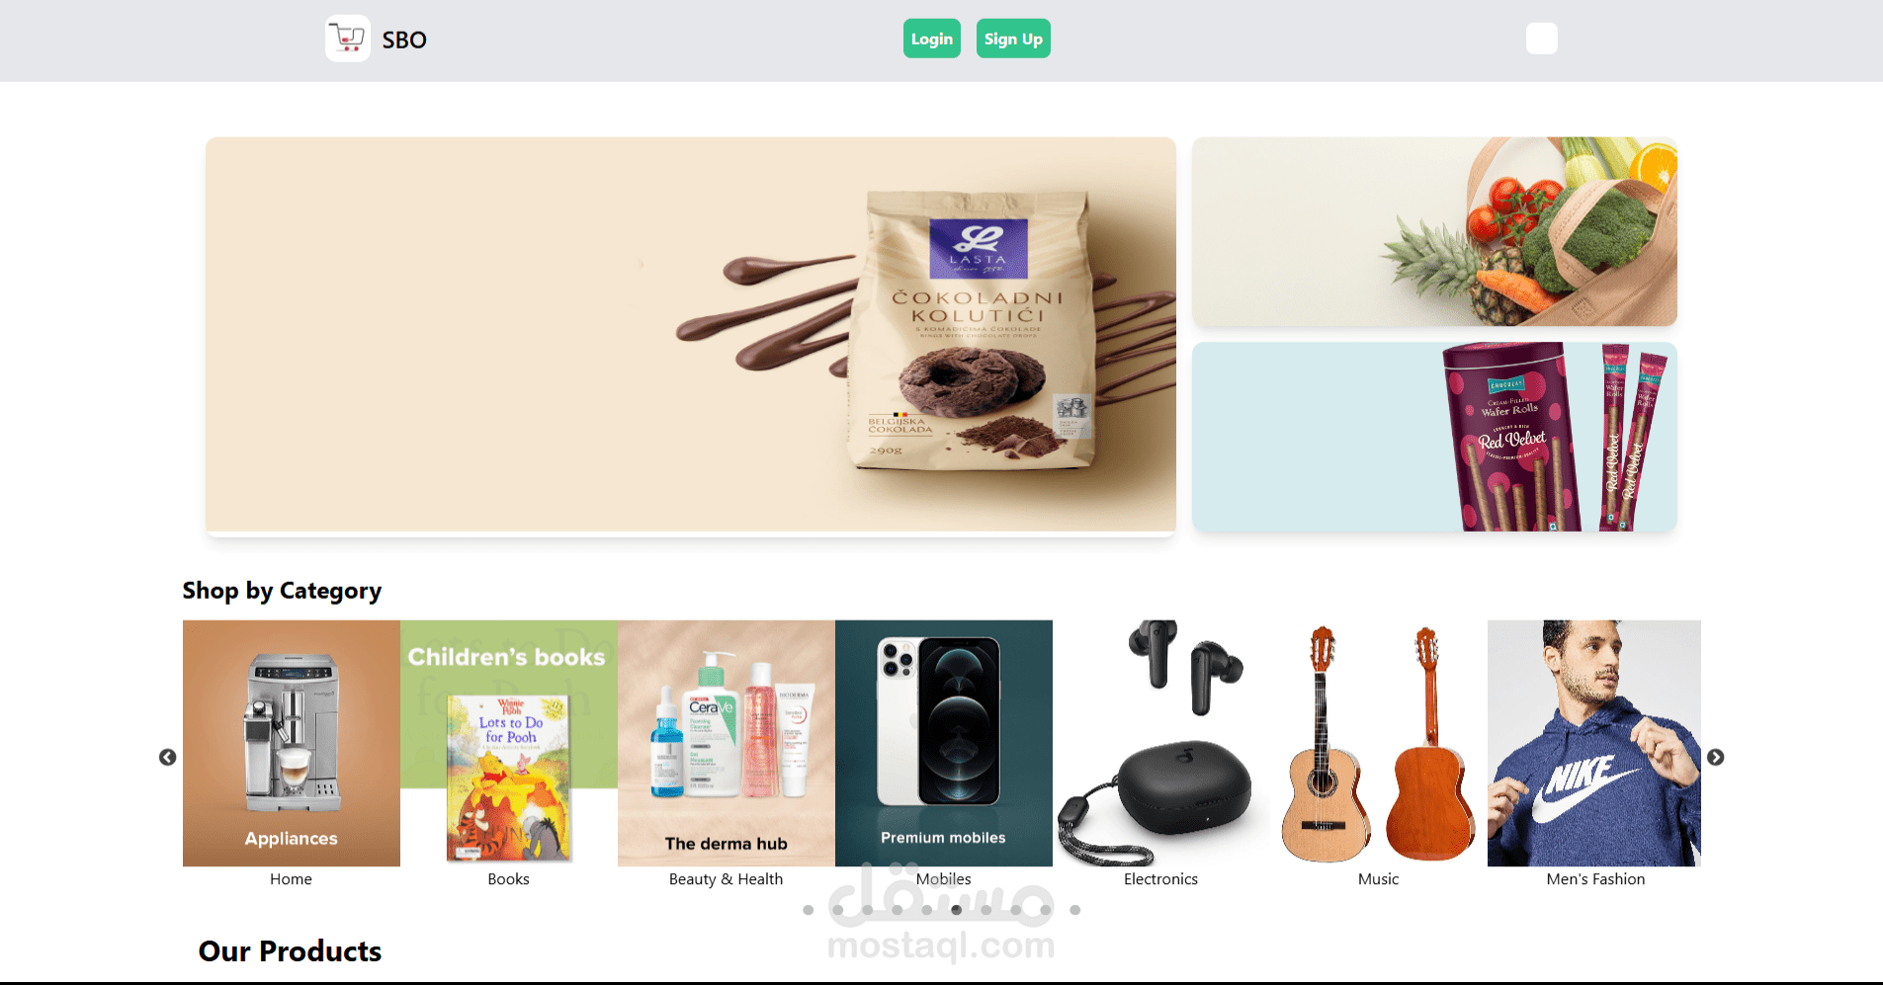Open the fresh vegetables grocery banner
The width and height of the screenshot is (1883, 985).
pyautogui.click(x=1434, y=232)
